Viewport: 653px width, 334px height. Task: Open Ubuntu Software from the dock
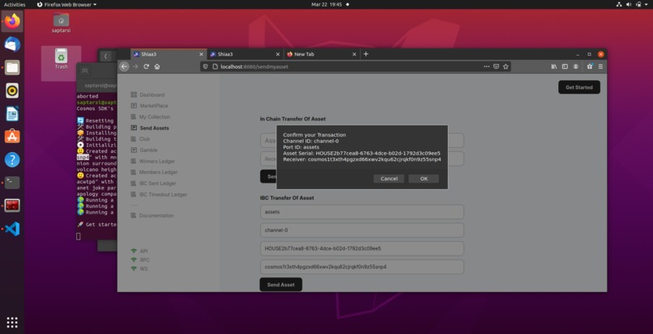(x=12, y=137)
